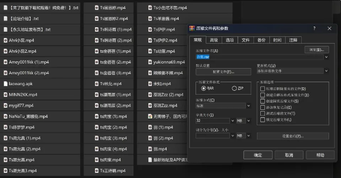The height and width of the screenshot is (178, 341).
Task: Expand the archive name 合集.rar dropdown arrow
Action: click(x=326, y=57)
